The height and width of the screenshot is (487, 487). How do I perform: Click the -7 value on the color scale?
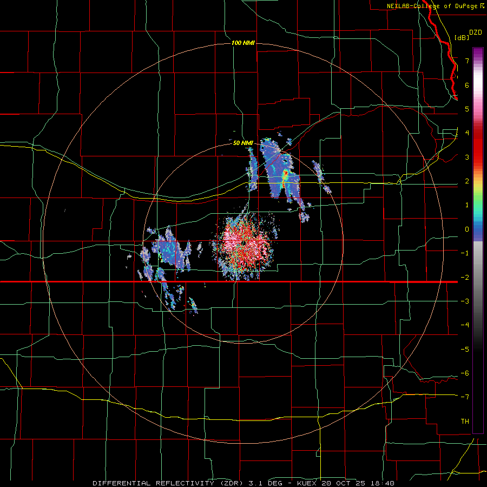pyautogui.click(x=465, y=397)
